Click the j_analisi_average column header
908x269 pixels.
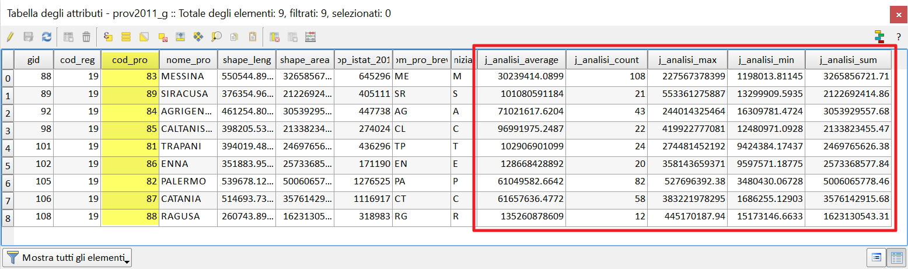tap(521, 60)
